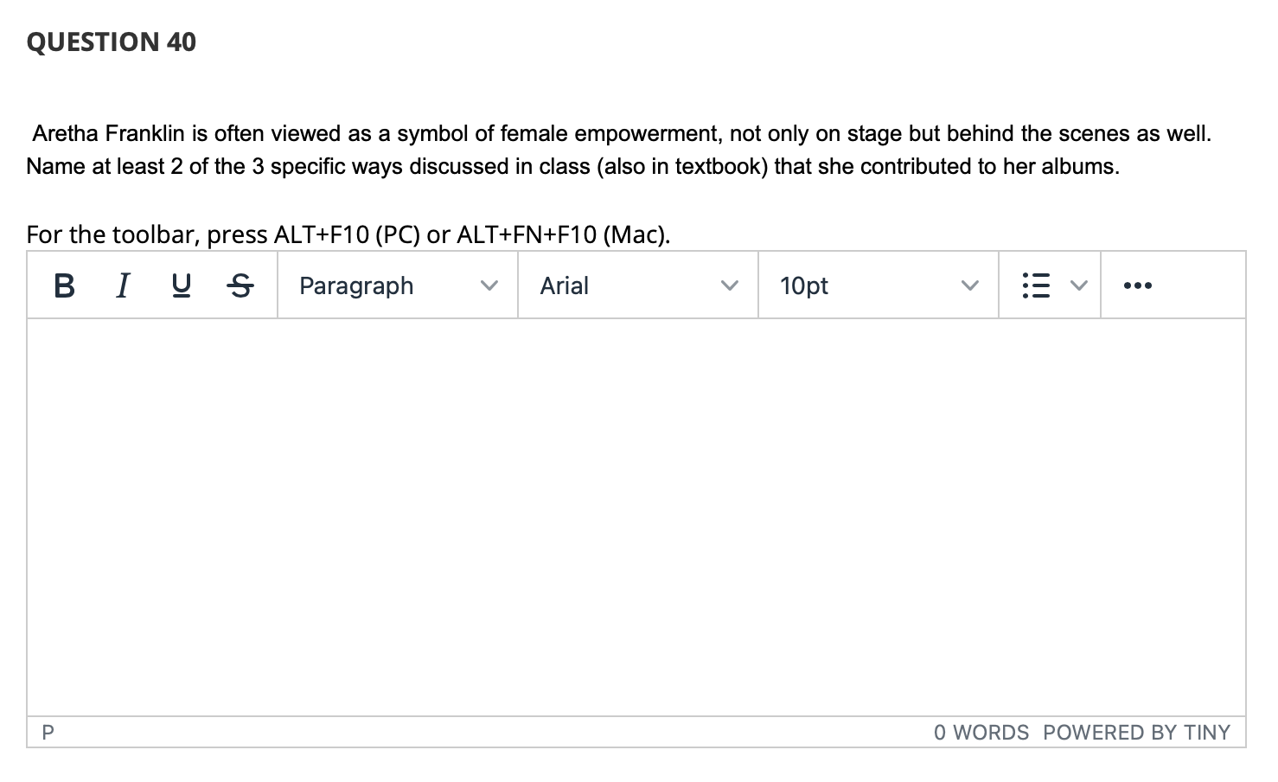Open the 10pt font size dropdown
Screen dimensions: 1278x782
point(879,285)
